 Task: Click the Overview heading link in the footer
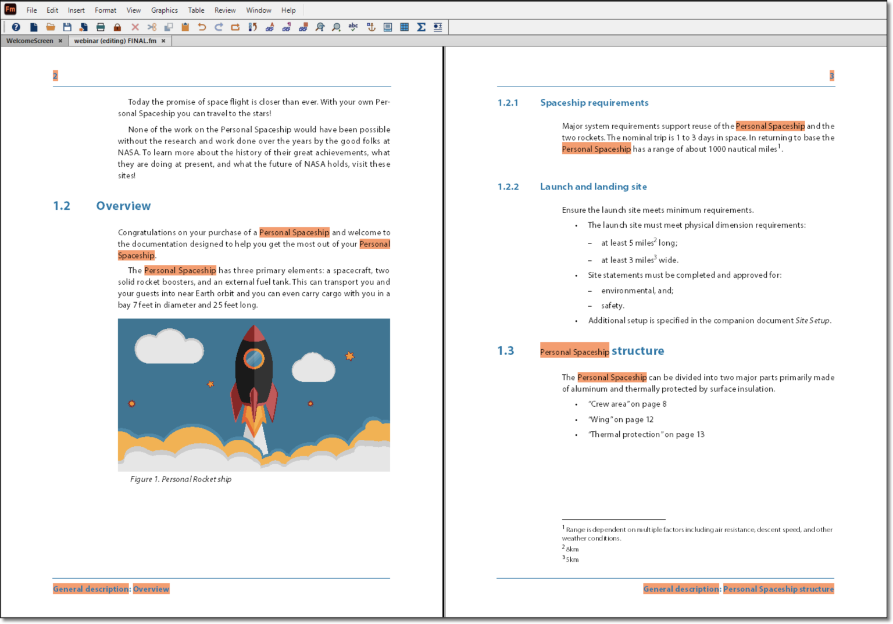tap(151, 589)
